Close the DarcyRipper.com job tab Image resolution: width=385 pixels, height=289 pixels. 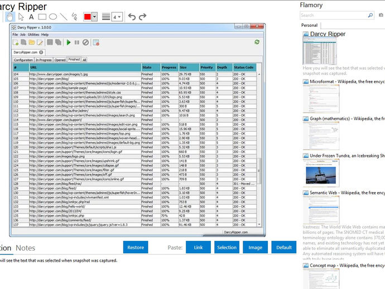coord(41,52)
